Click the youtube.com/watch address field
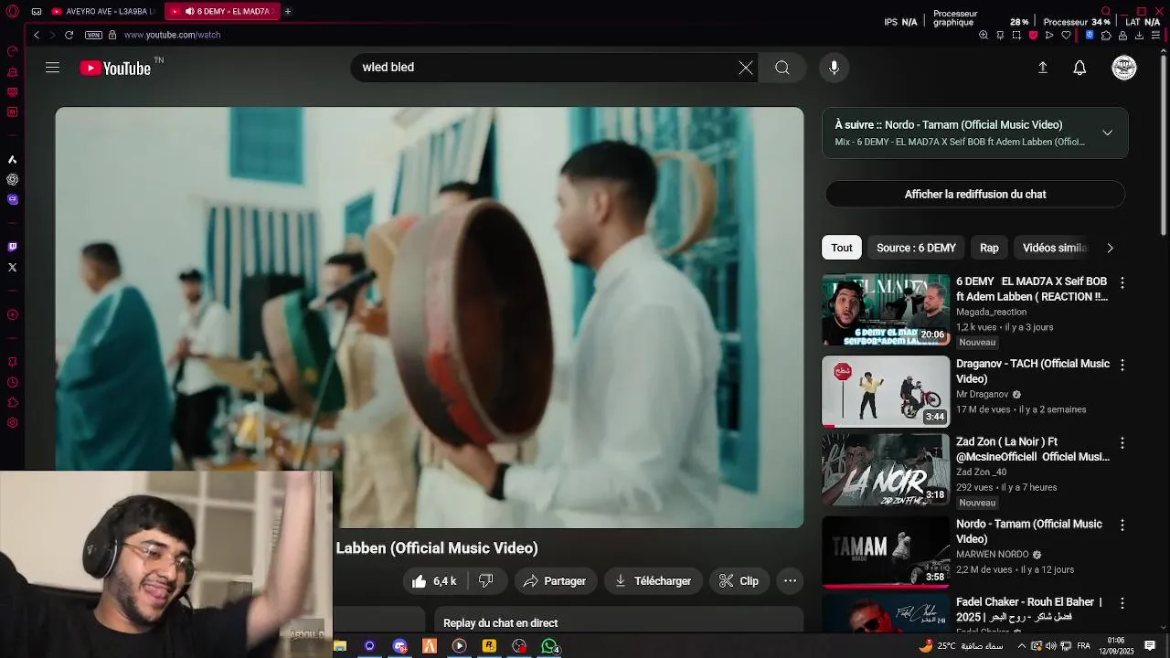Image resolution: width=1170 pixels, height=658 pixels. click(172, 35)
